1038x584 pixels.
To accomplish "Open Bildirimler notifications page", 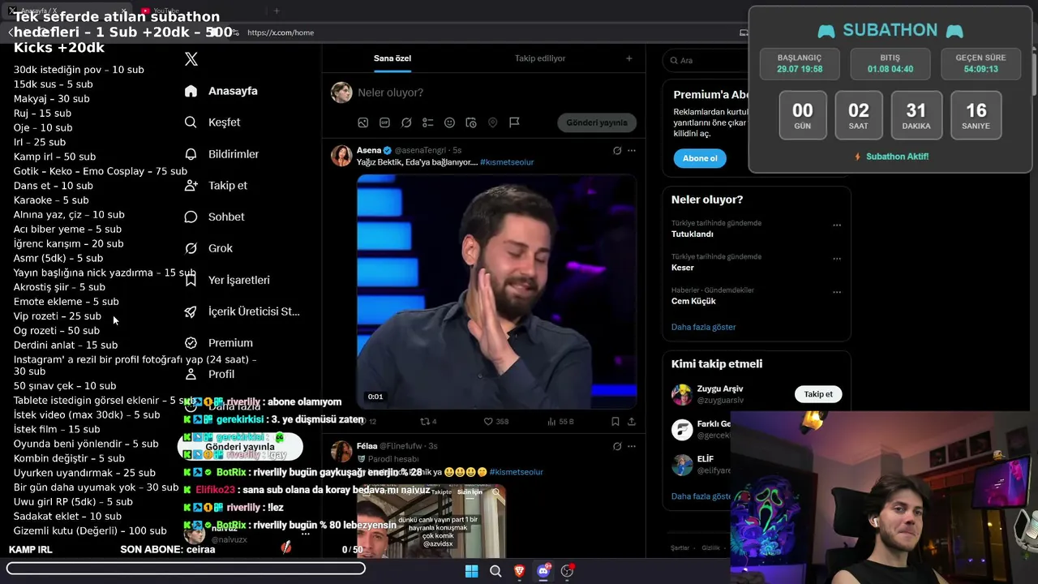I will (x=221, y=154).
